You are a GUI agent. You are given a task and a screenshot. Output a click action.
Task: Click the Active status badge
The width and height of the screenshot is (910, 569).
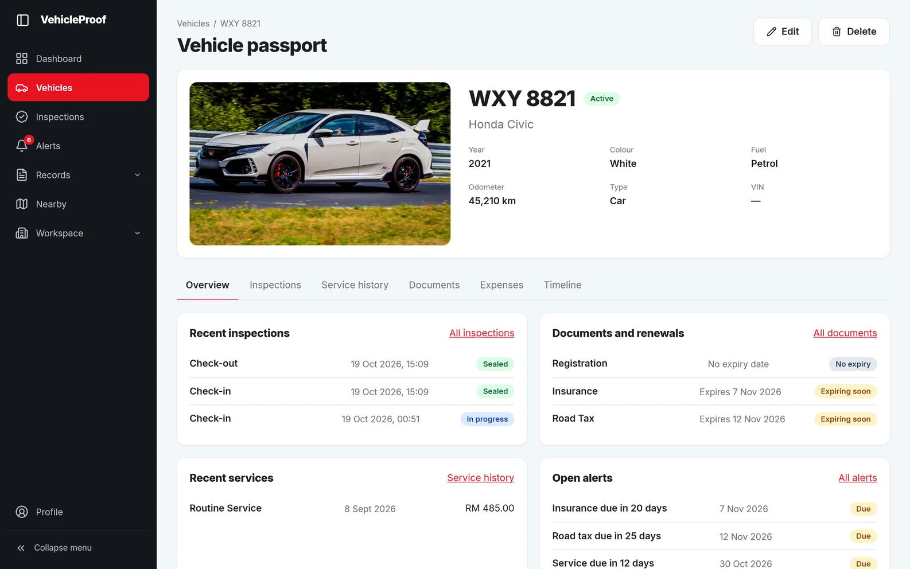pos(602,99)
